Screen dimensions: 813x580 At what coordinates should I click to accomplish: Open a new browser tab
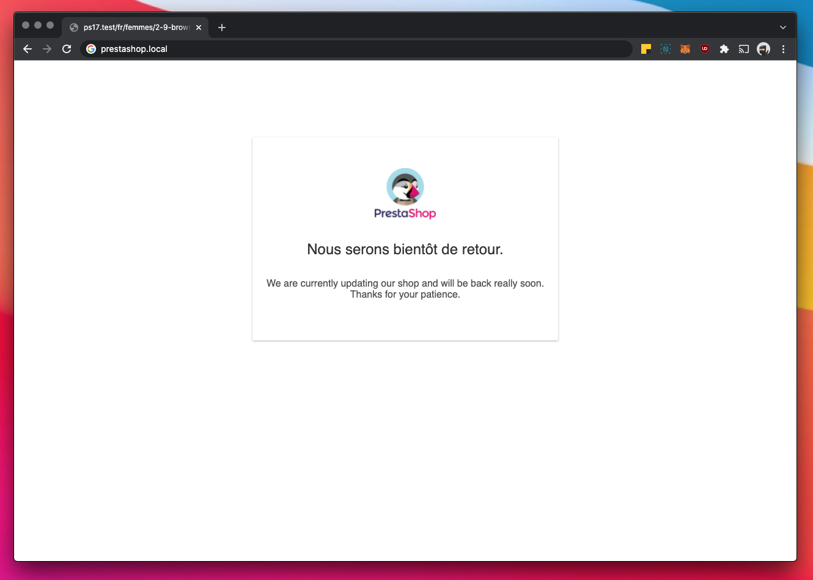(222, 28)
